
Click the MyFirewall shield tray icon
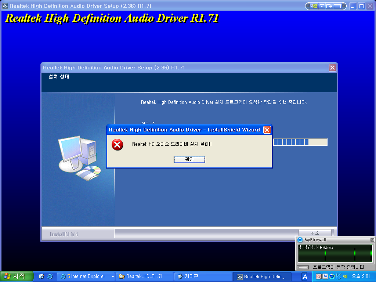click(332, 276)
